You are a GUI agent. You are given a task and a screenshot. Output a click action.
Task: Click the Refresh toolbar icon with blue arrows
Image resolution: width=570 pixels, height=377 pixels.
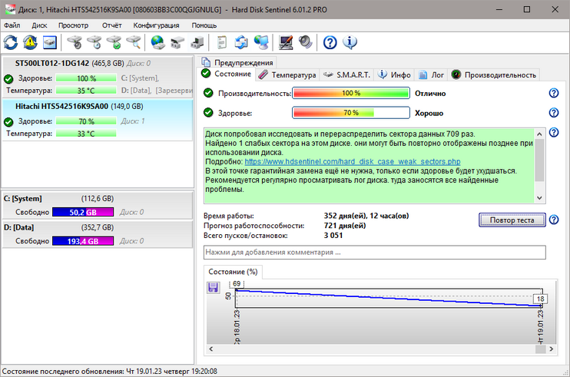(11, 42)
